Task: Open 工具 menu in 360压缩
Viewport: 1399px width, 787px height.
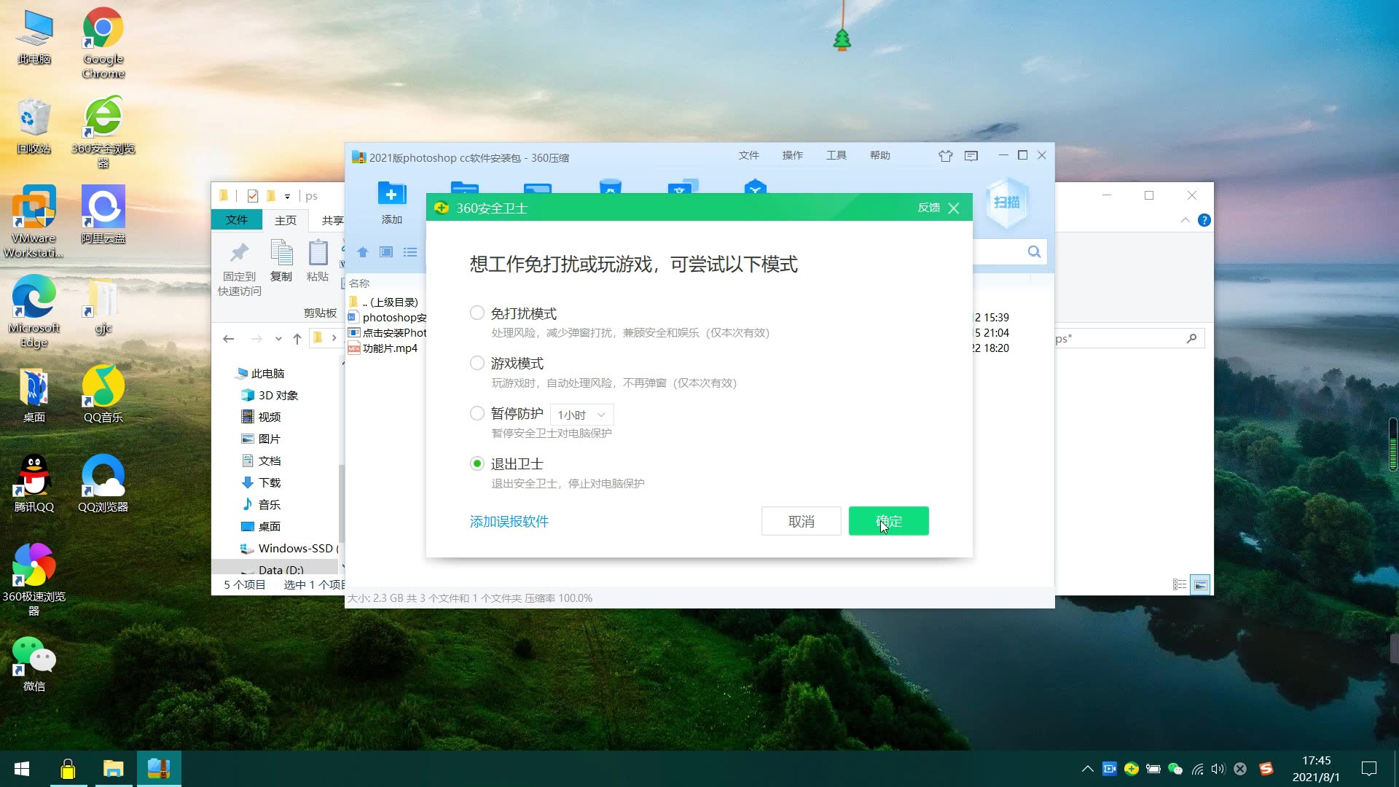Action: pos(836,155)
